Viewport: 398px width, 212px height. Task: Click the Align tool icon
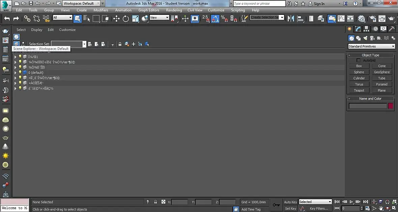(x=300, y=18)
